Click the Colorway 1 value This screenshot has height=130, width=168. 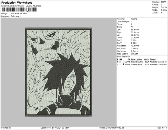[x=16, y=16]
